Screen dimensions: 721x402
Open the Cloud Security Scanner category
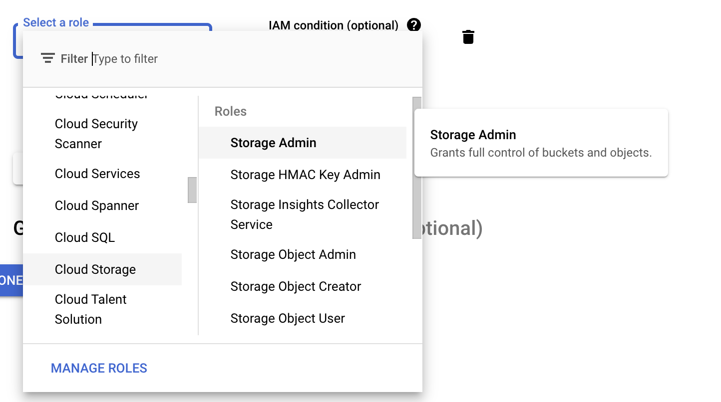click(x=96, y=134)
